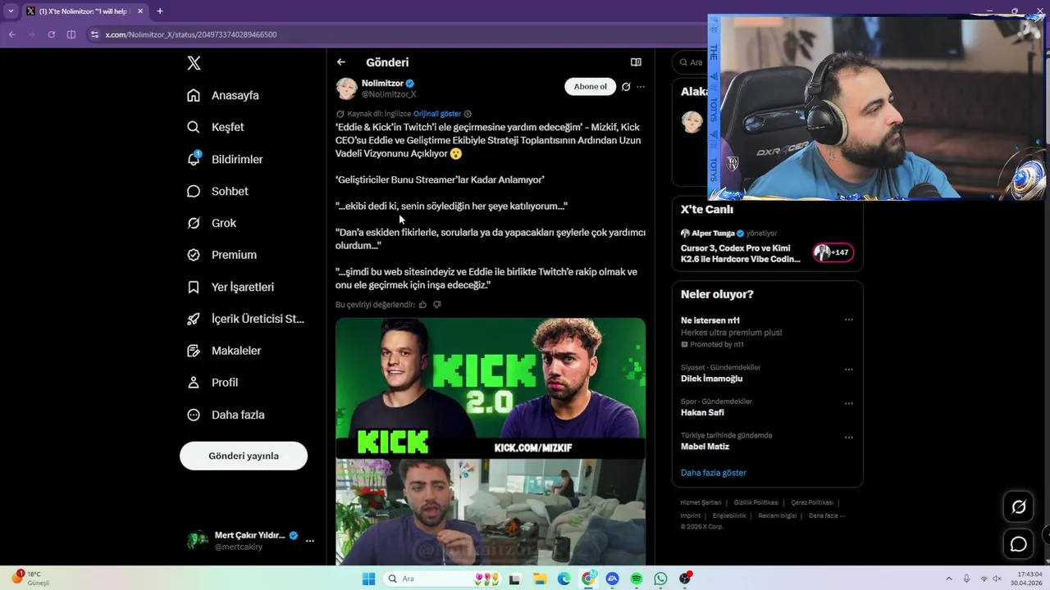The image size is (1050, 590).
Task: Open Spotify from the taskbar
Action: (x=637, y=579)
